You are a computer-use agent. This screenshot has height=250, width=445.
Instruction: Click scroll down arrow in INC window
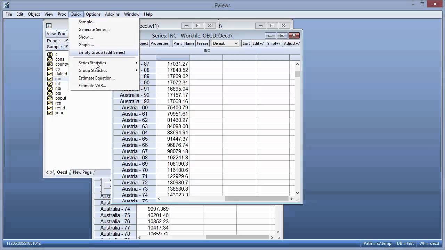[297, 193]
